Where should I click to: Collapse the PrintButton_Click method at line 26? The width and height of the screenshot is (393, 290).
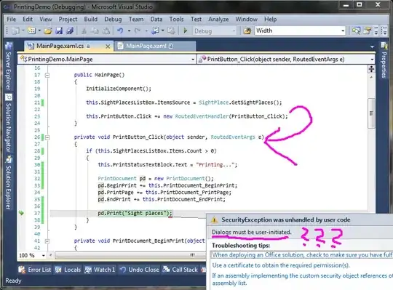[x=47, y=137]
